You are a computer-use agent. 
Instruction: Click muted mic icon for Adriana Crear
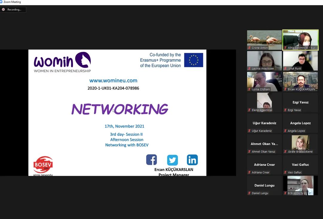(249, 172)
